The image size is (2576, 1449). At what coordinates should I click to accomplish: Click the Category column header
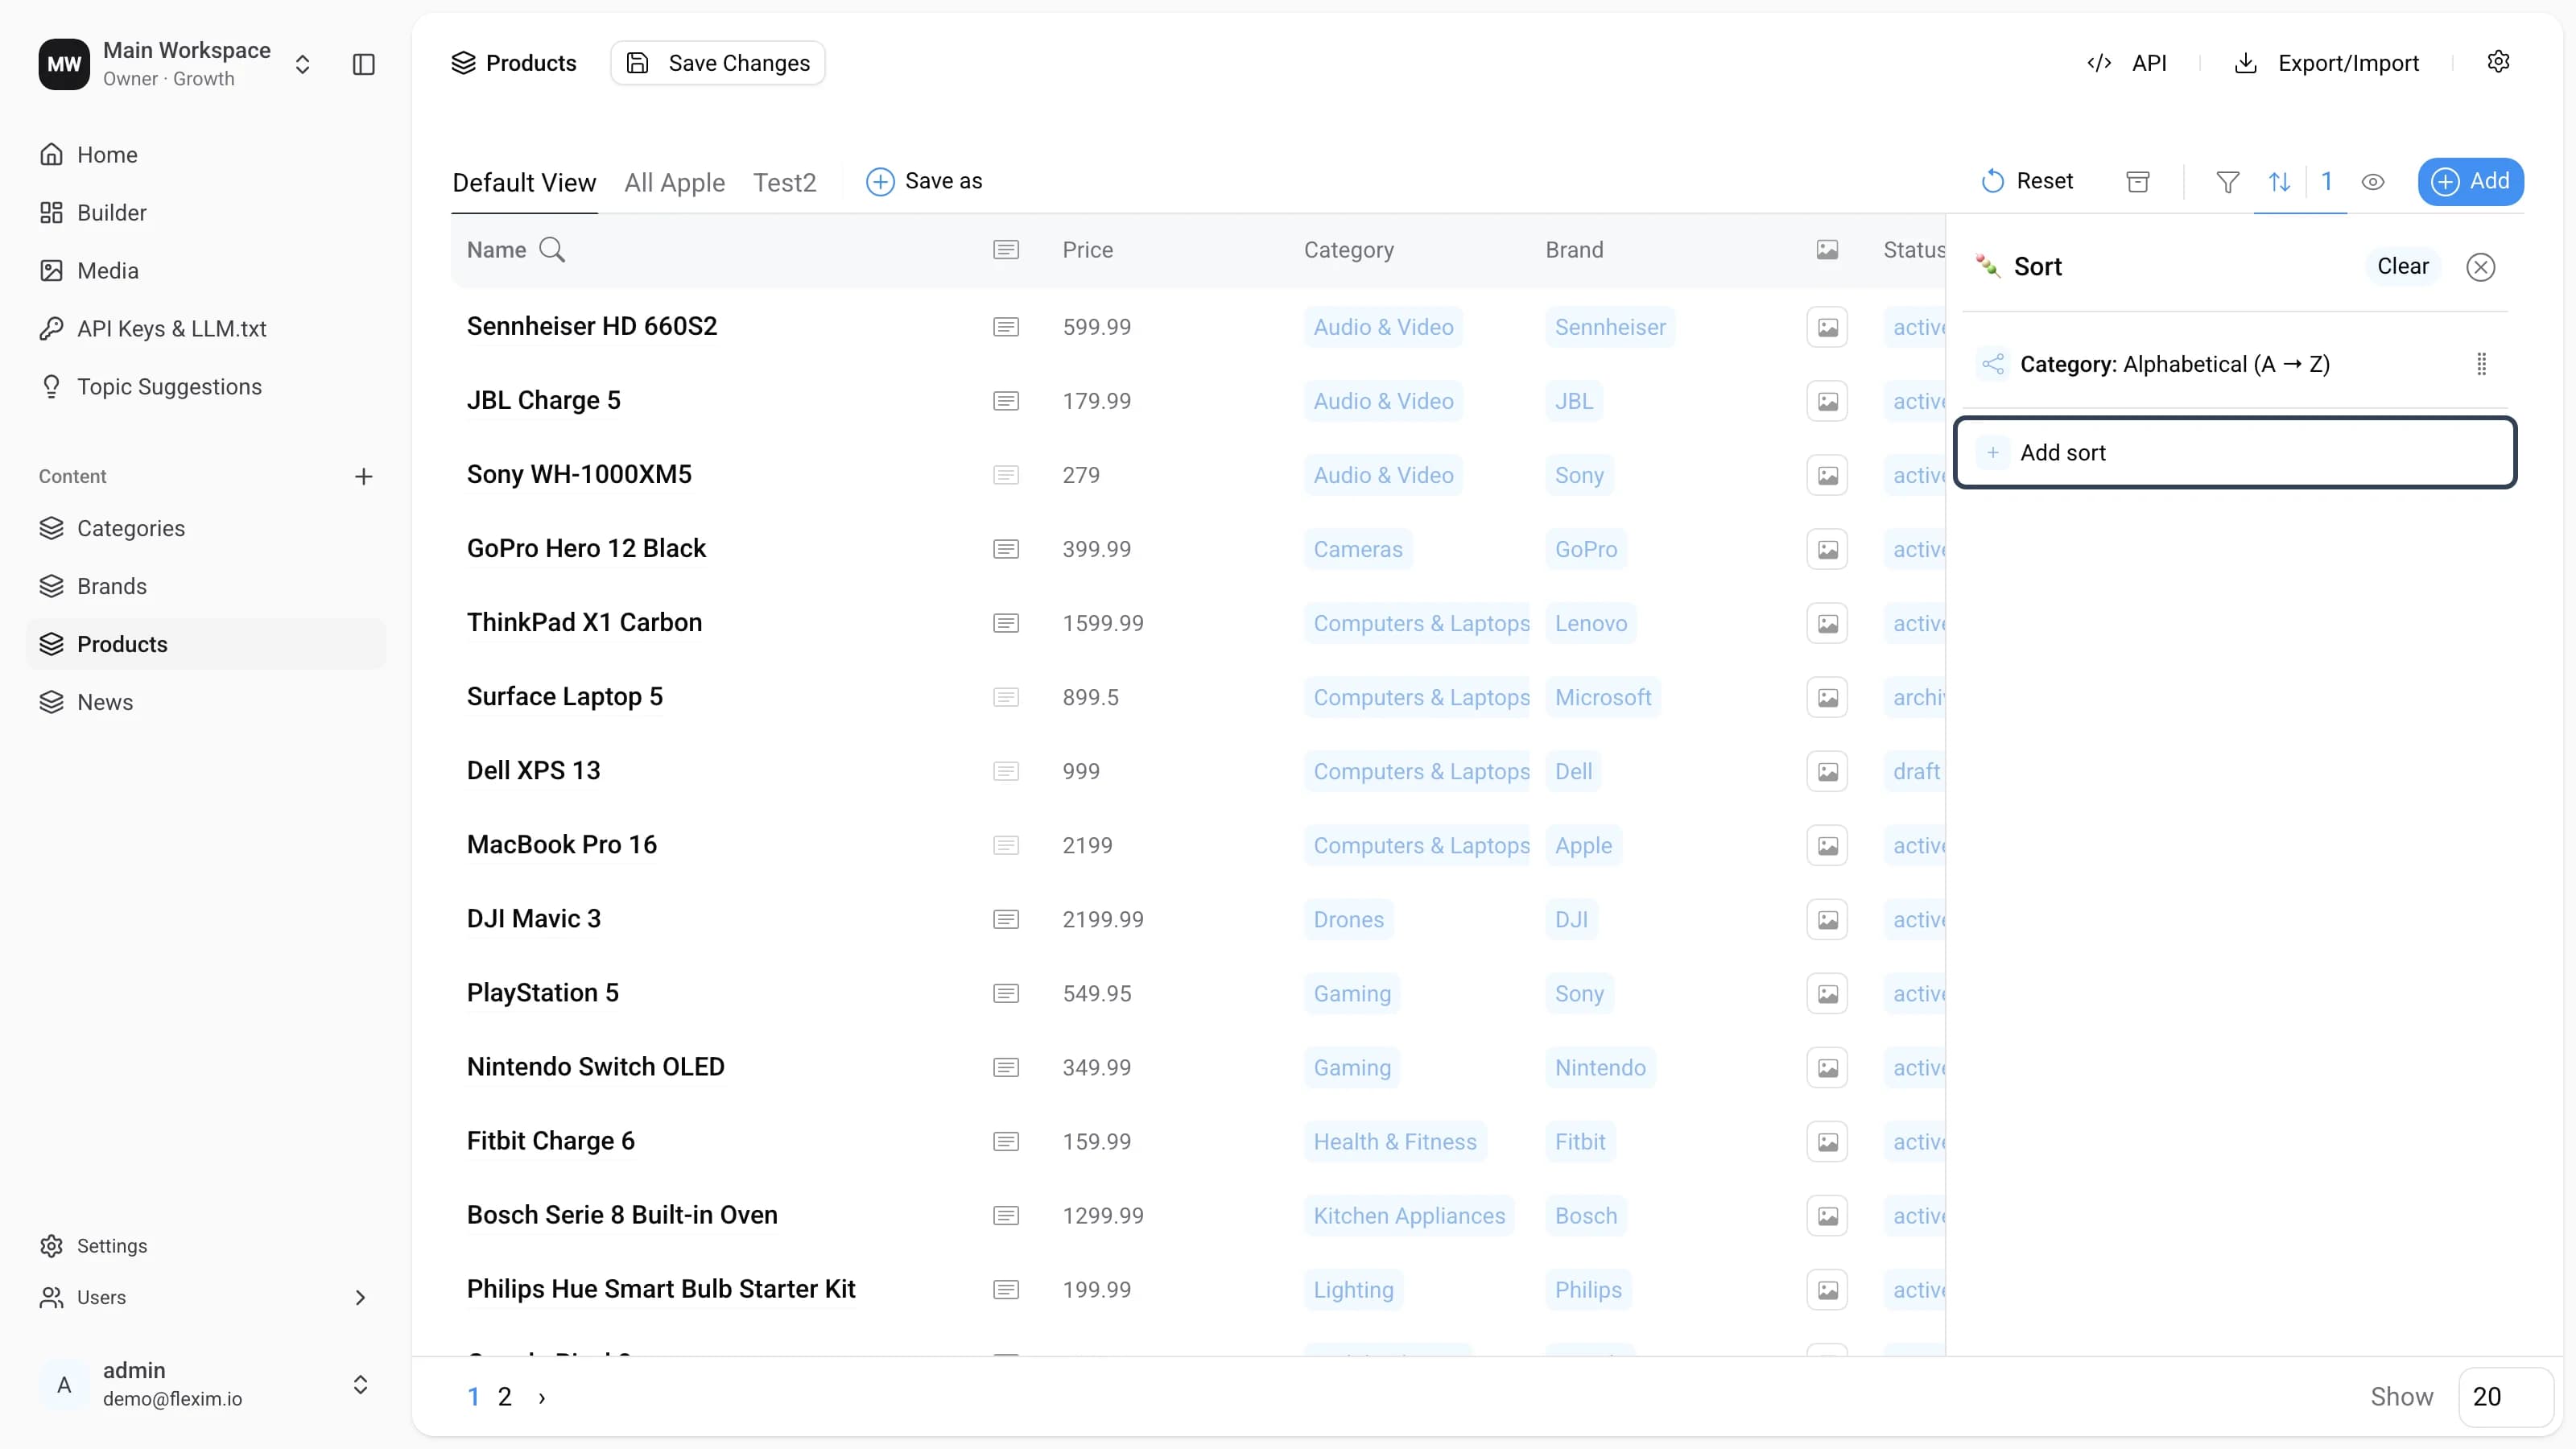(1348, 250)
